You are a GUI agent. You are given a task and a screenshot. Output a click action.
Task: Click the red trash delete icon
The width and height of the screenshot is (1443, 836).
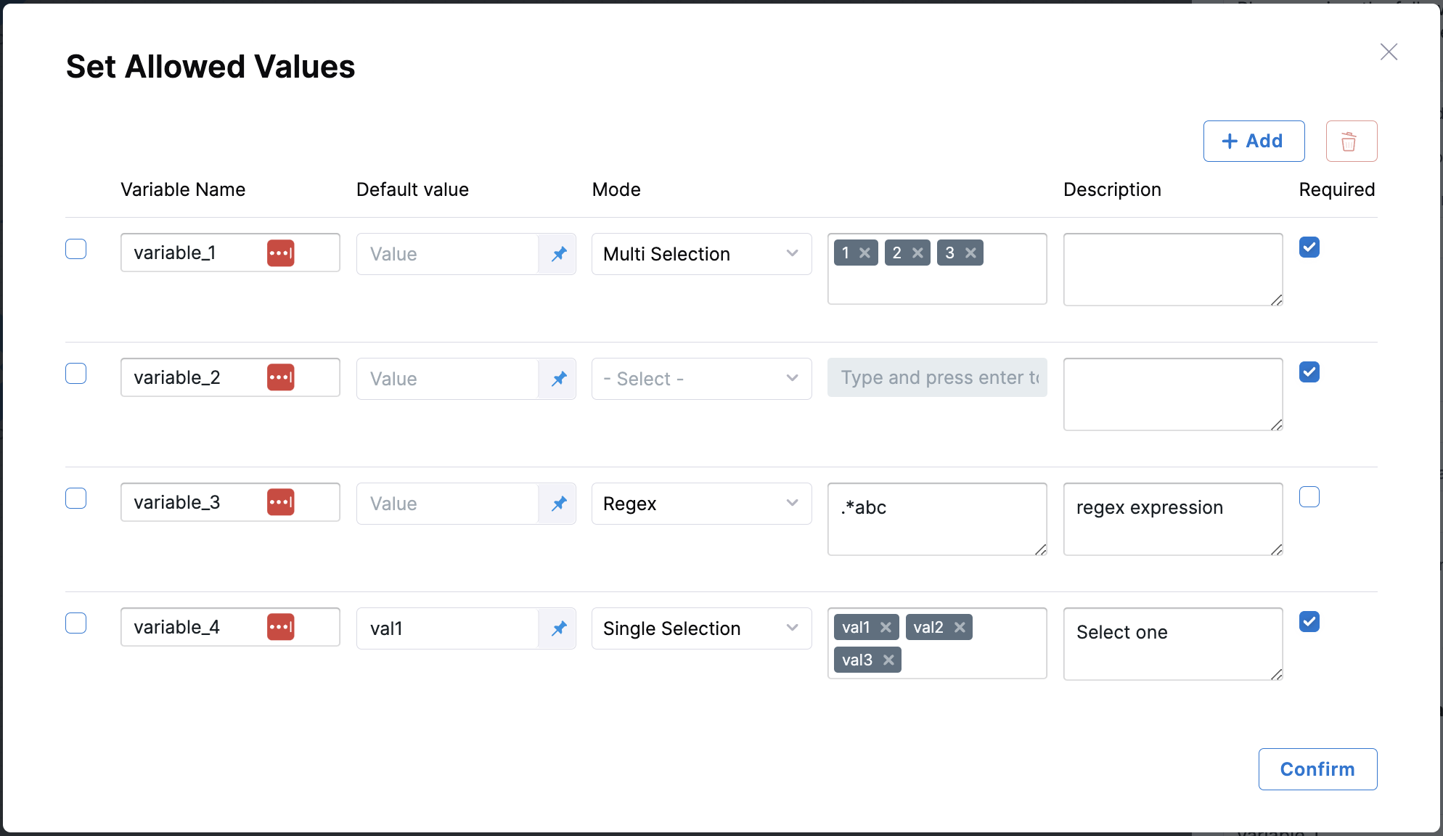pyautogui.click(x=1351, y=142)
